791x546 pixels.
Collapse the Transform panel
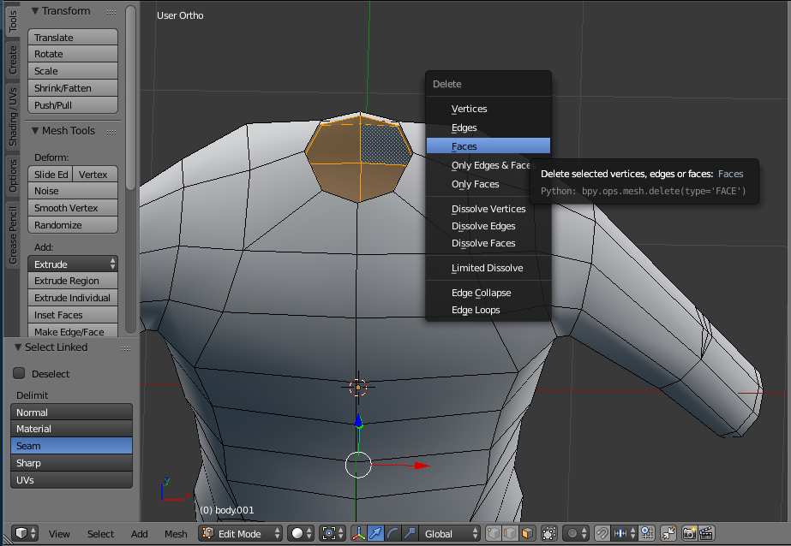point(35,11)
